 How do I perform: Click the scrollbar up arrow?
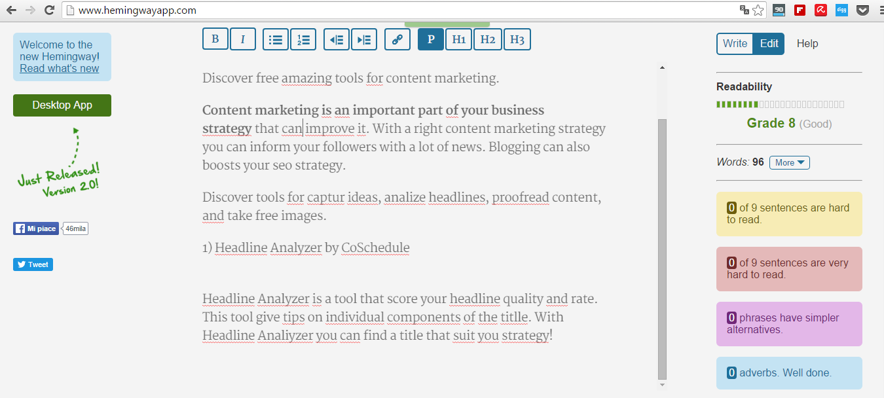[662, 67]
